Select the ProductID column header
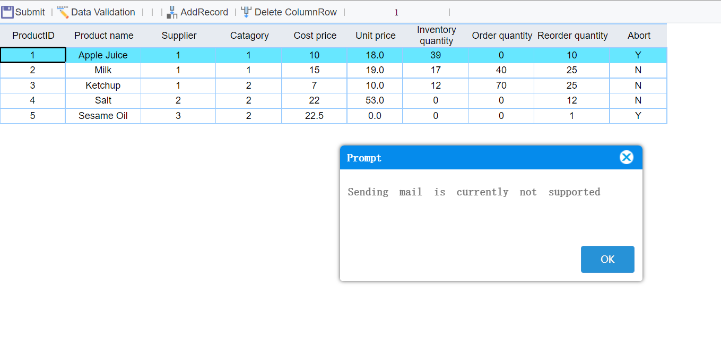721x351 pixels. (33, 36)
